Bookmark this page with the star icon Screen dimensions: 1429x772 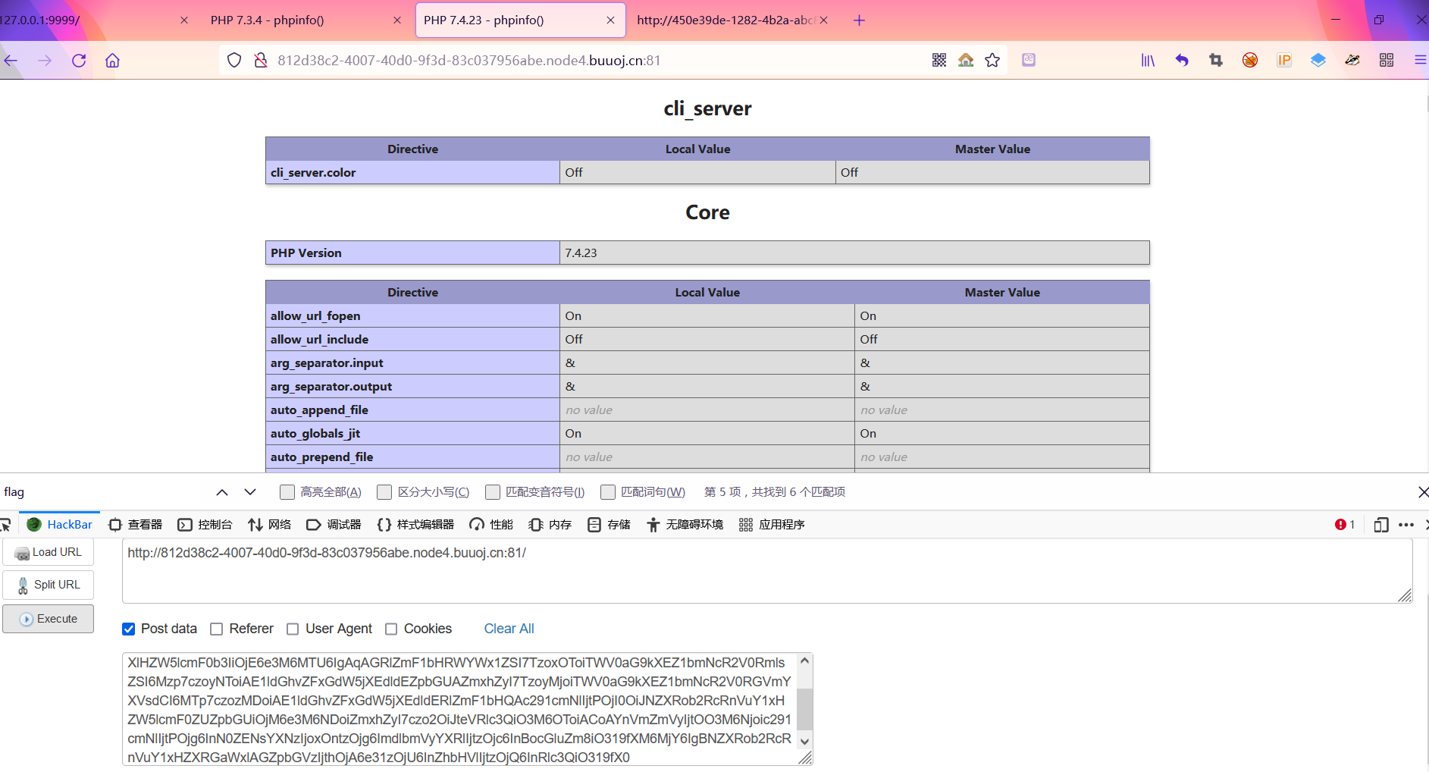[x=992, y=61]
